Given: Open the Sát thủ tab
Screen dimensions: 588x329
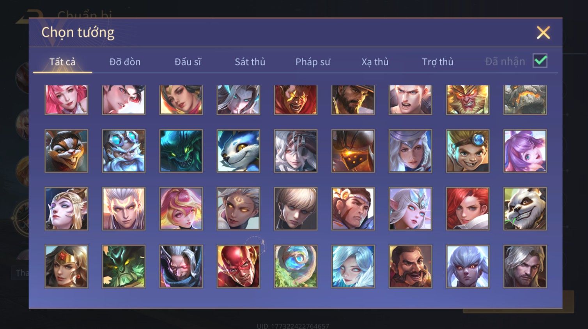Looking at the screenshot, I should 250,62.
